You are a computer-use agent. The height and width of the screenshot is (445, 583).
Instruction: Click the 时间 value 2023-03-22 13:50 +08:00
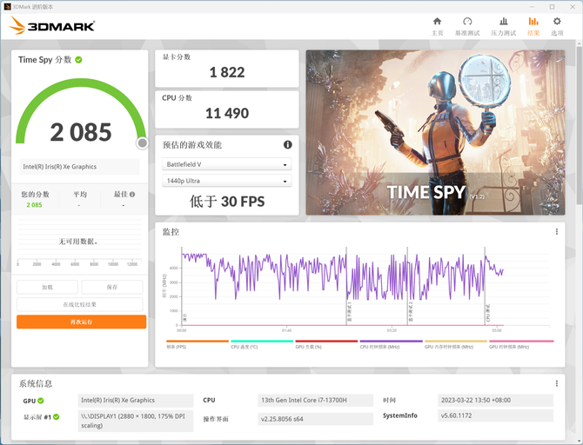point(496,401)
